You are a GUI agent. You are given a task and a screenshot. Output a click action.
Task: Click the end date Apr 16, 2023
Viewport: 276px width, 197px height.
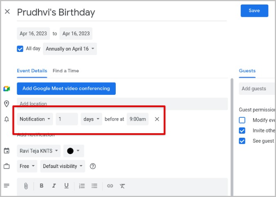(76, 34)
